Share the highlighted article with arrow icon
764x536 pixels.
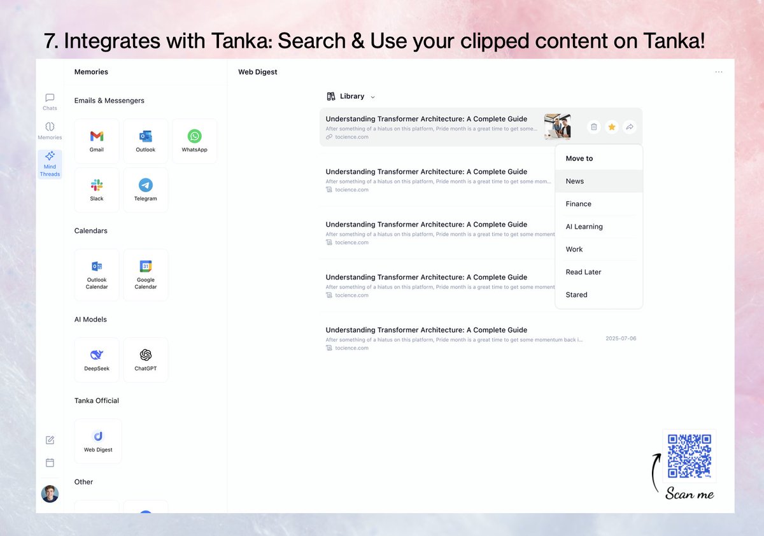click(x=629, y=127)
